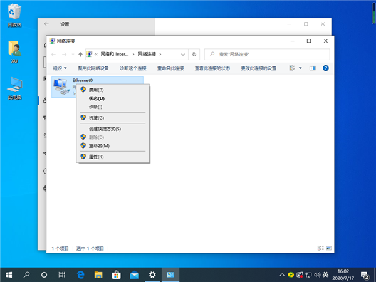Open the blue help question-mark icon
376x282 pixels.
pos(326,68)
